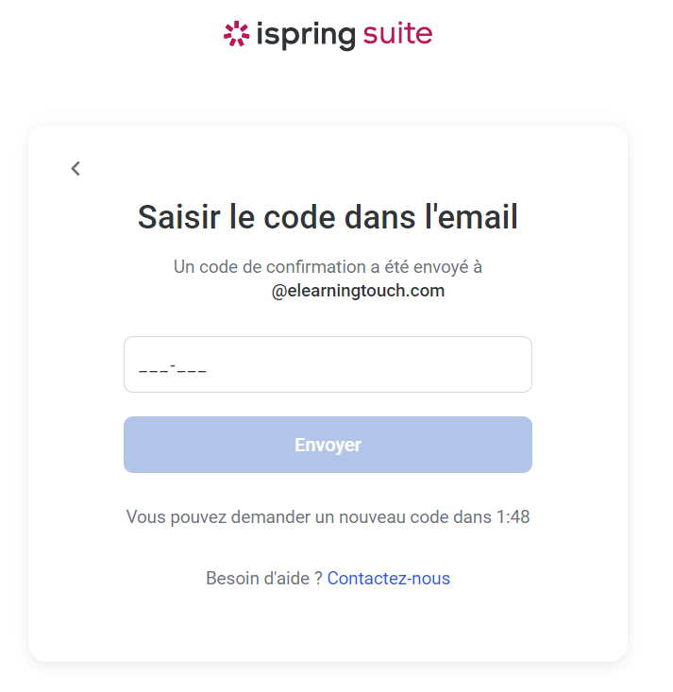Click the "Besoin d'aide ?" text
The image size is (673, 692).
click(264, 579)
